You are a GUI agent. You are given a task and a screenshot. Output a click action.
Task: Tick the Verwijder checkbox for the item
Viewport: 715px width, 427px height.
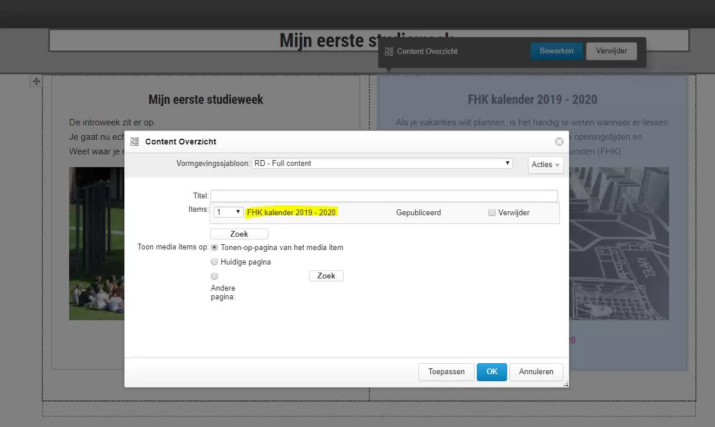pyautogui.click(x=492, y=213)
